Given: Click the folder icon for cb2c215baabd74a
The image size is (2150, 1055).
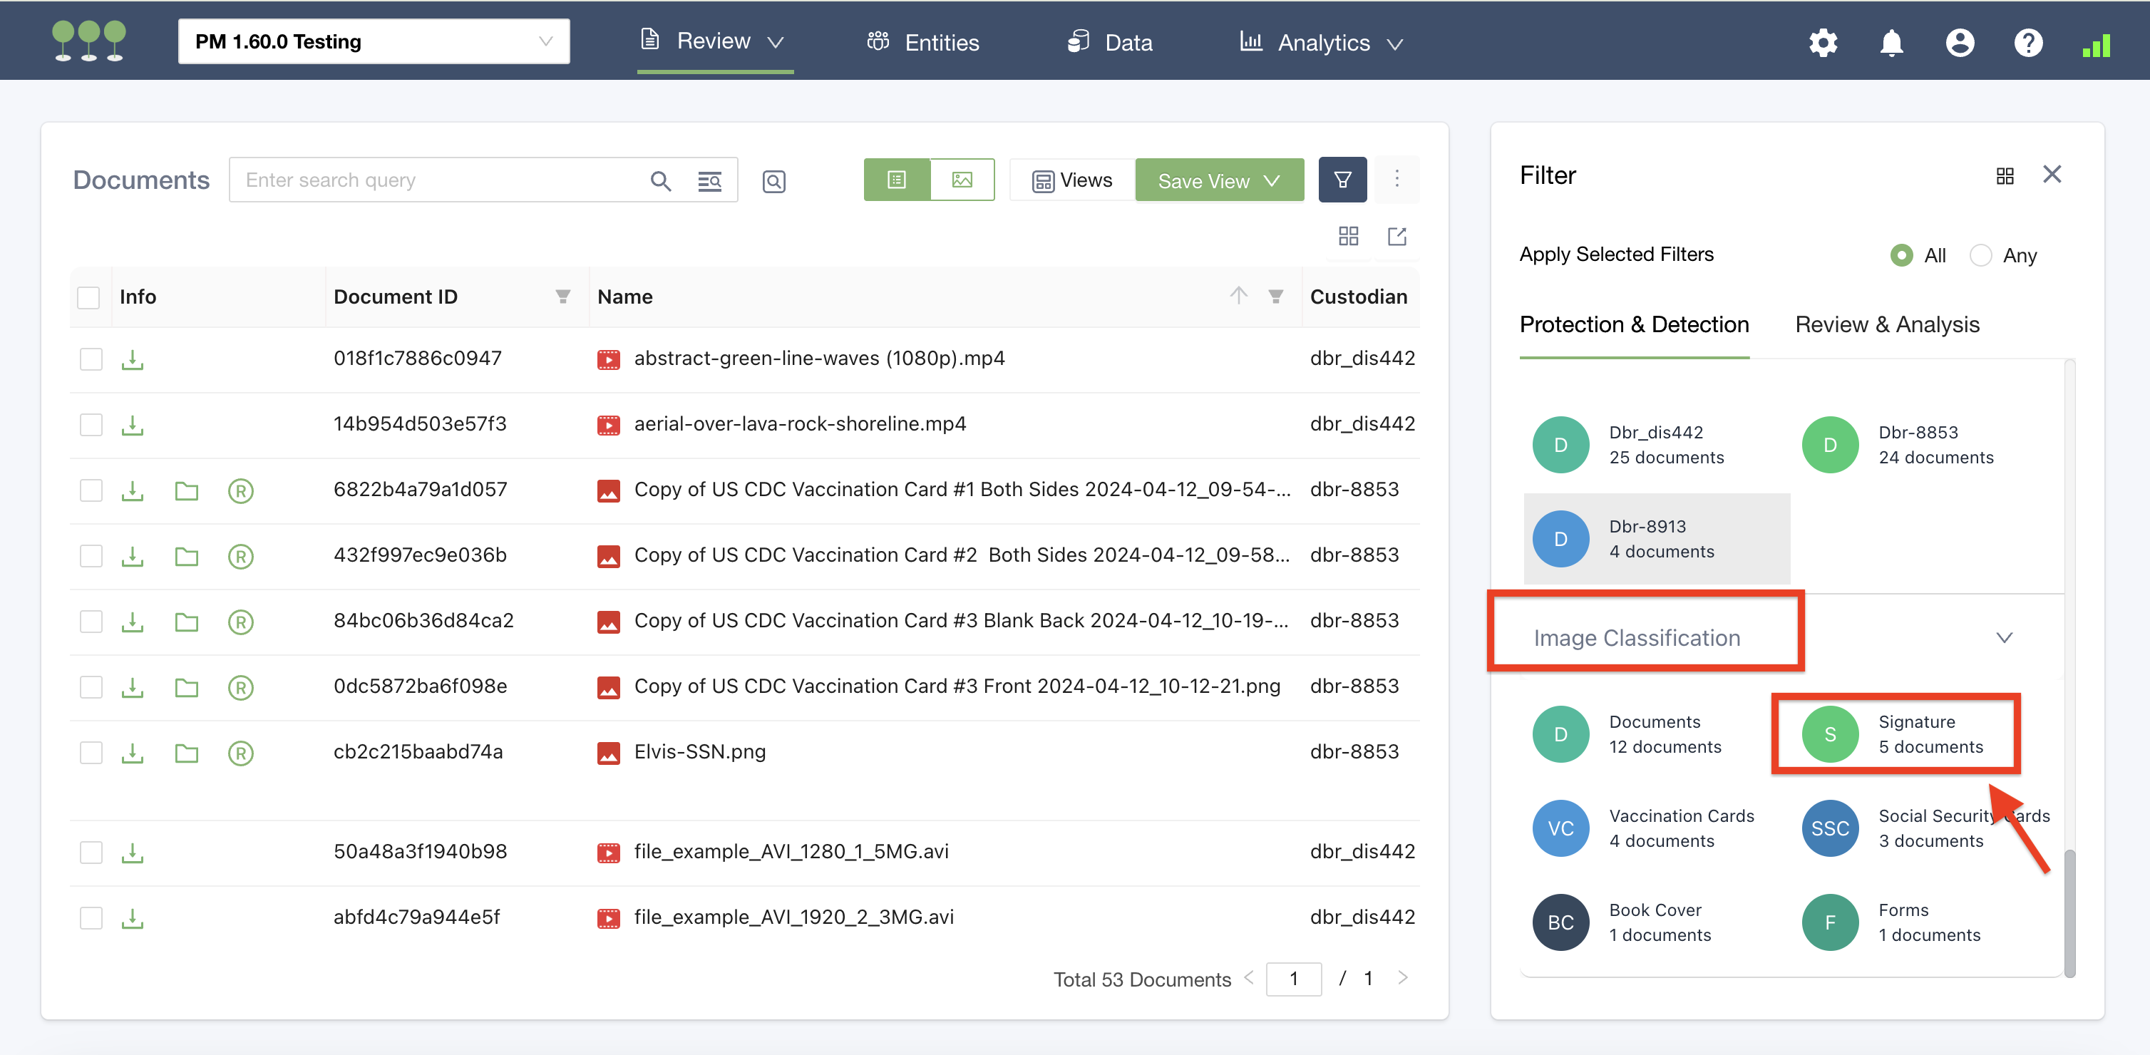Looking at the screenshot, I should point(186,753).
